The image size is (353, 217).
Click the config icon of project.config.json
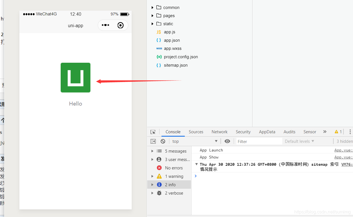pos(159,57)
